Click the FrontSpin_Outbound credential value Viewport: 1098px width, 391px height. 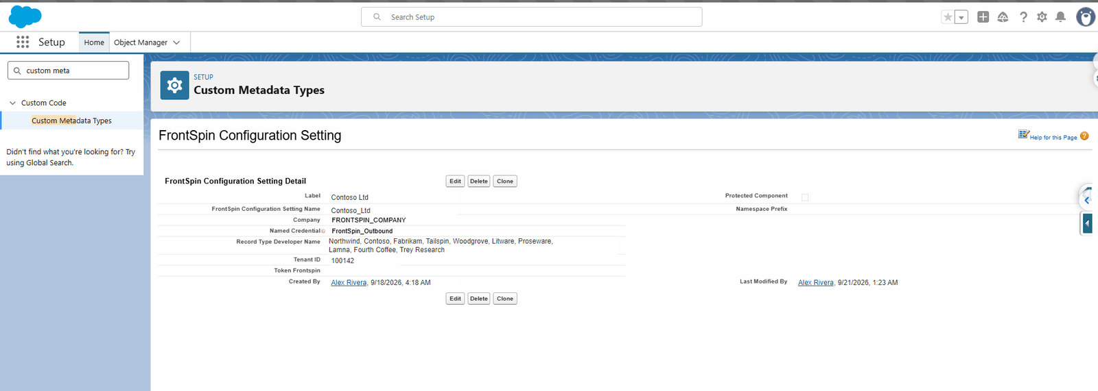(362, 231)
